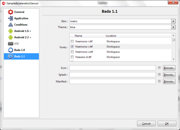Click the Bada 1.1 ring icon
The height and width of the screenshot is (130, 180).
[x=11, y=56]
